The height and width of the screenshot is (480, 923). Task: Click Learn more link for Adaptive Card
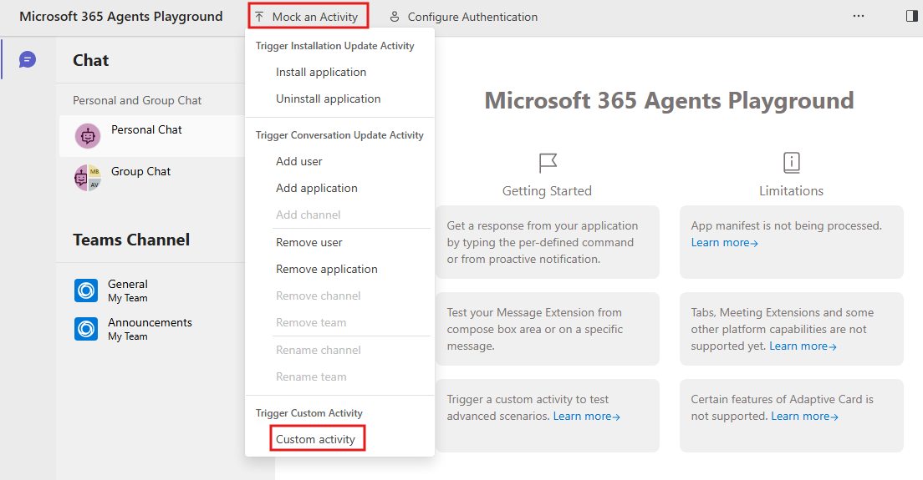pos(804,417)
